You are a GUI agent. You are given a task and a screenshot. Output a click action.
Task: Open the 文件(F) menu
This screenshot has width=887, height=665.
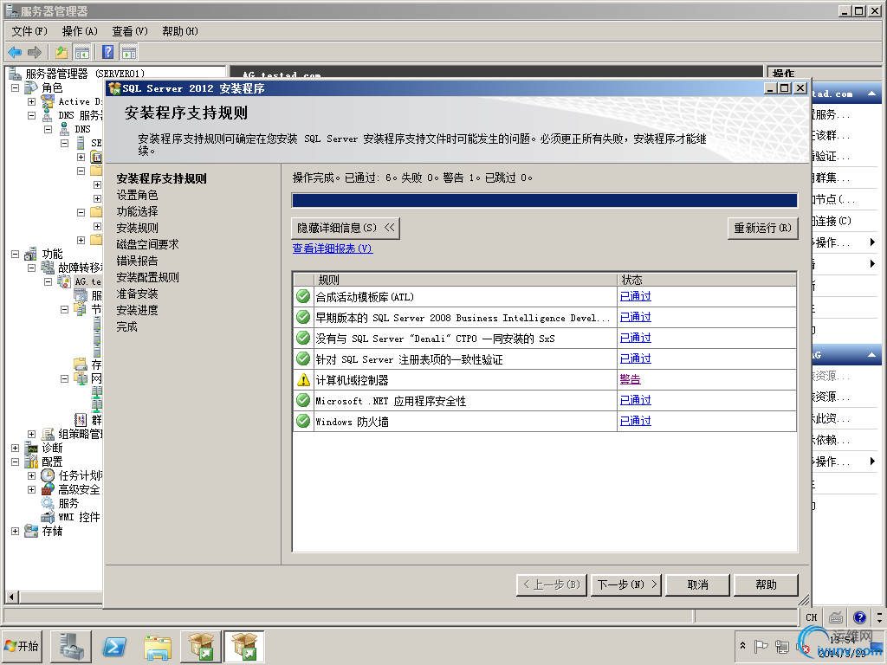click(29, 31)
